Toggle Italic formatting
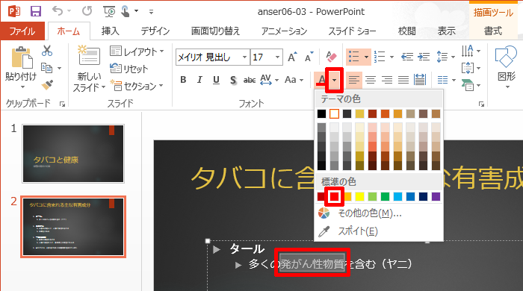Screen dimensions: 523x291 199,80
